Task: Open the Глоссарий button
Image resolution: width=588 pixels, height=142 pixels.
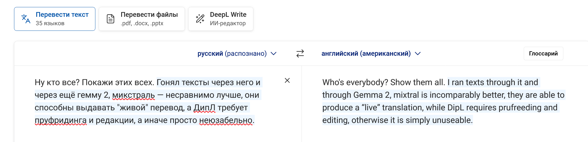Action: click(x=543, y=53)
